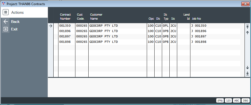
Task: Click the Exit door icon
Action: [x=6, y=29]
